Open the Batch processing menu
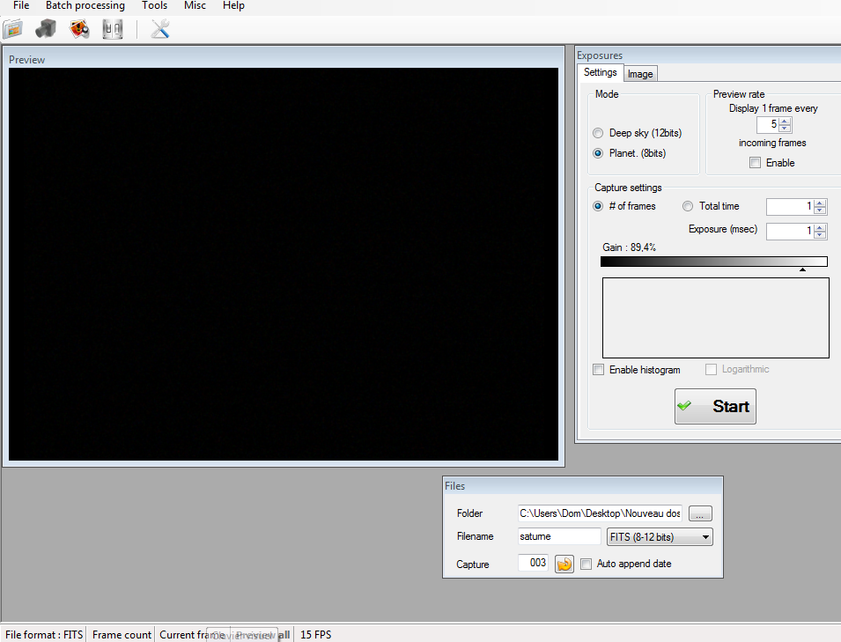This screenshot has width=841, height=642. 85,6
